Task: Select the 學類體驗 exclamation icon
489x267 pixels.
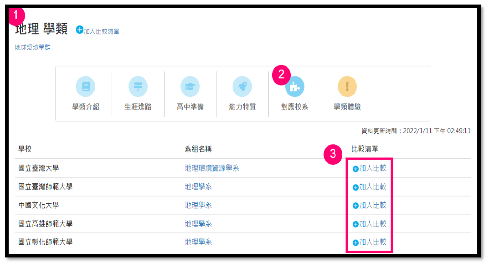Action: (347, 86)
